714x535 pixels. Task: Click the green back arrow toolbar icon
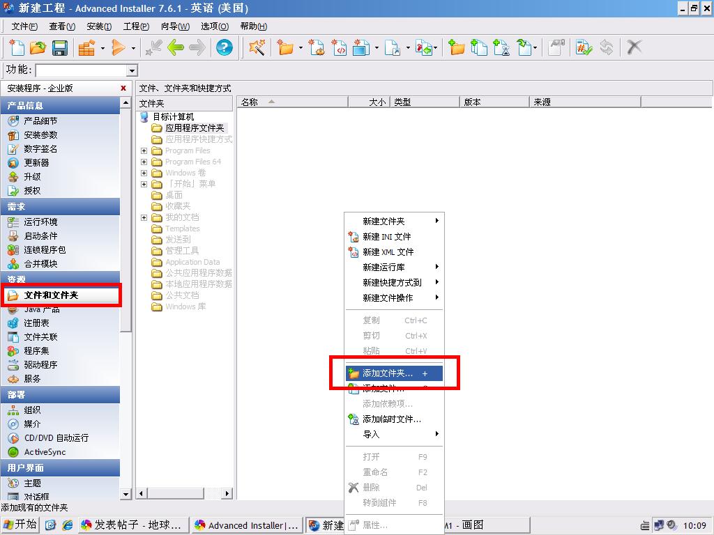click(x=175, y=47)
